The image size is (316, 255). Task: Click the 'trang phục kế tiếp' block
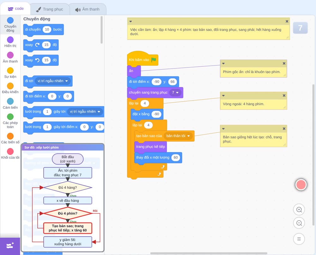[150, 147]
